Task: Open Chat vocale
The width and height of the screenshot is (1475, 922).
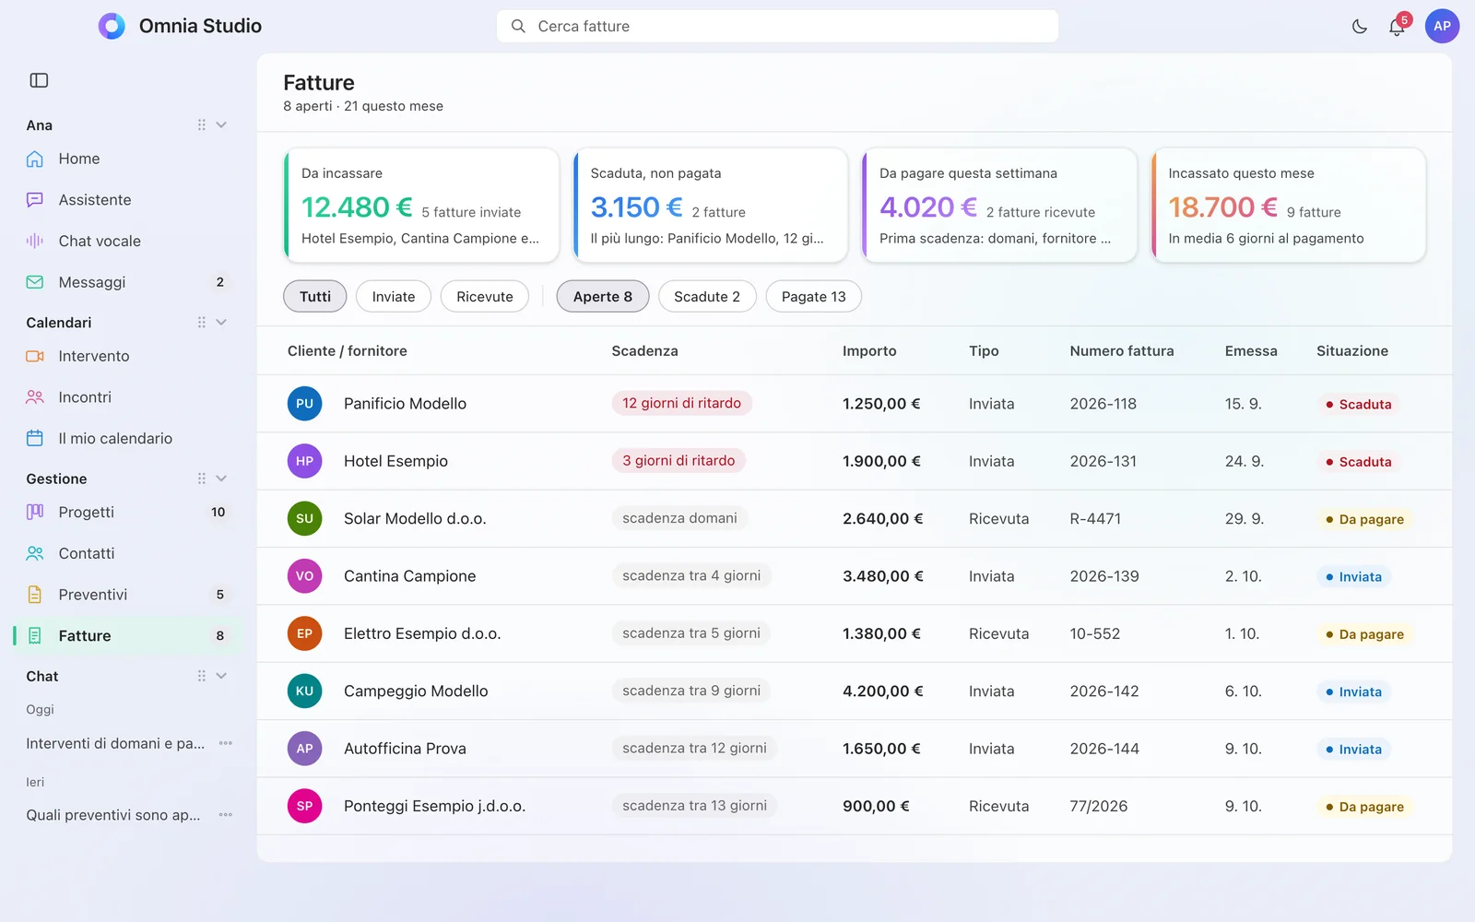Action: coord(127,241)
